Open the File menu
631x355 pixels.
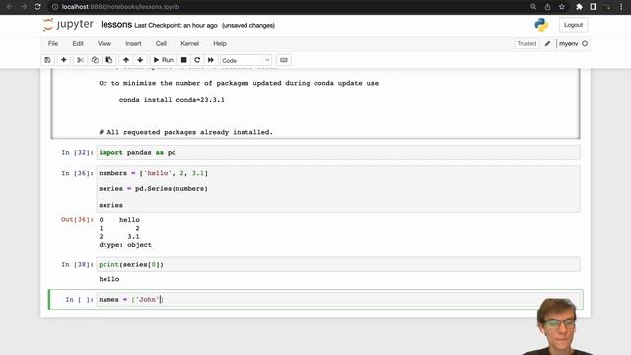click(53, 43)
